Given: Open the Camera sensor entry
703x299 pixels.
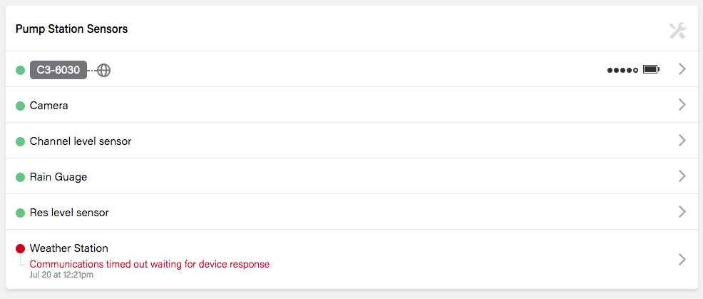Looking at the screenshot, I should pos(49,106).
